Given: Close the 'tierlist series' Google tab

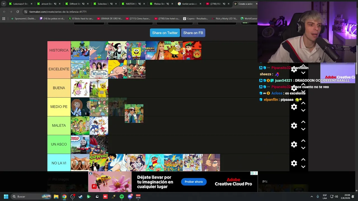Looking at the screenshot, I should pos(200,4).
